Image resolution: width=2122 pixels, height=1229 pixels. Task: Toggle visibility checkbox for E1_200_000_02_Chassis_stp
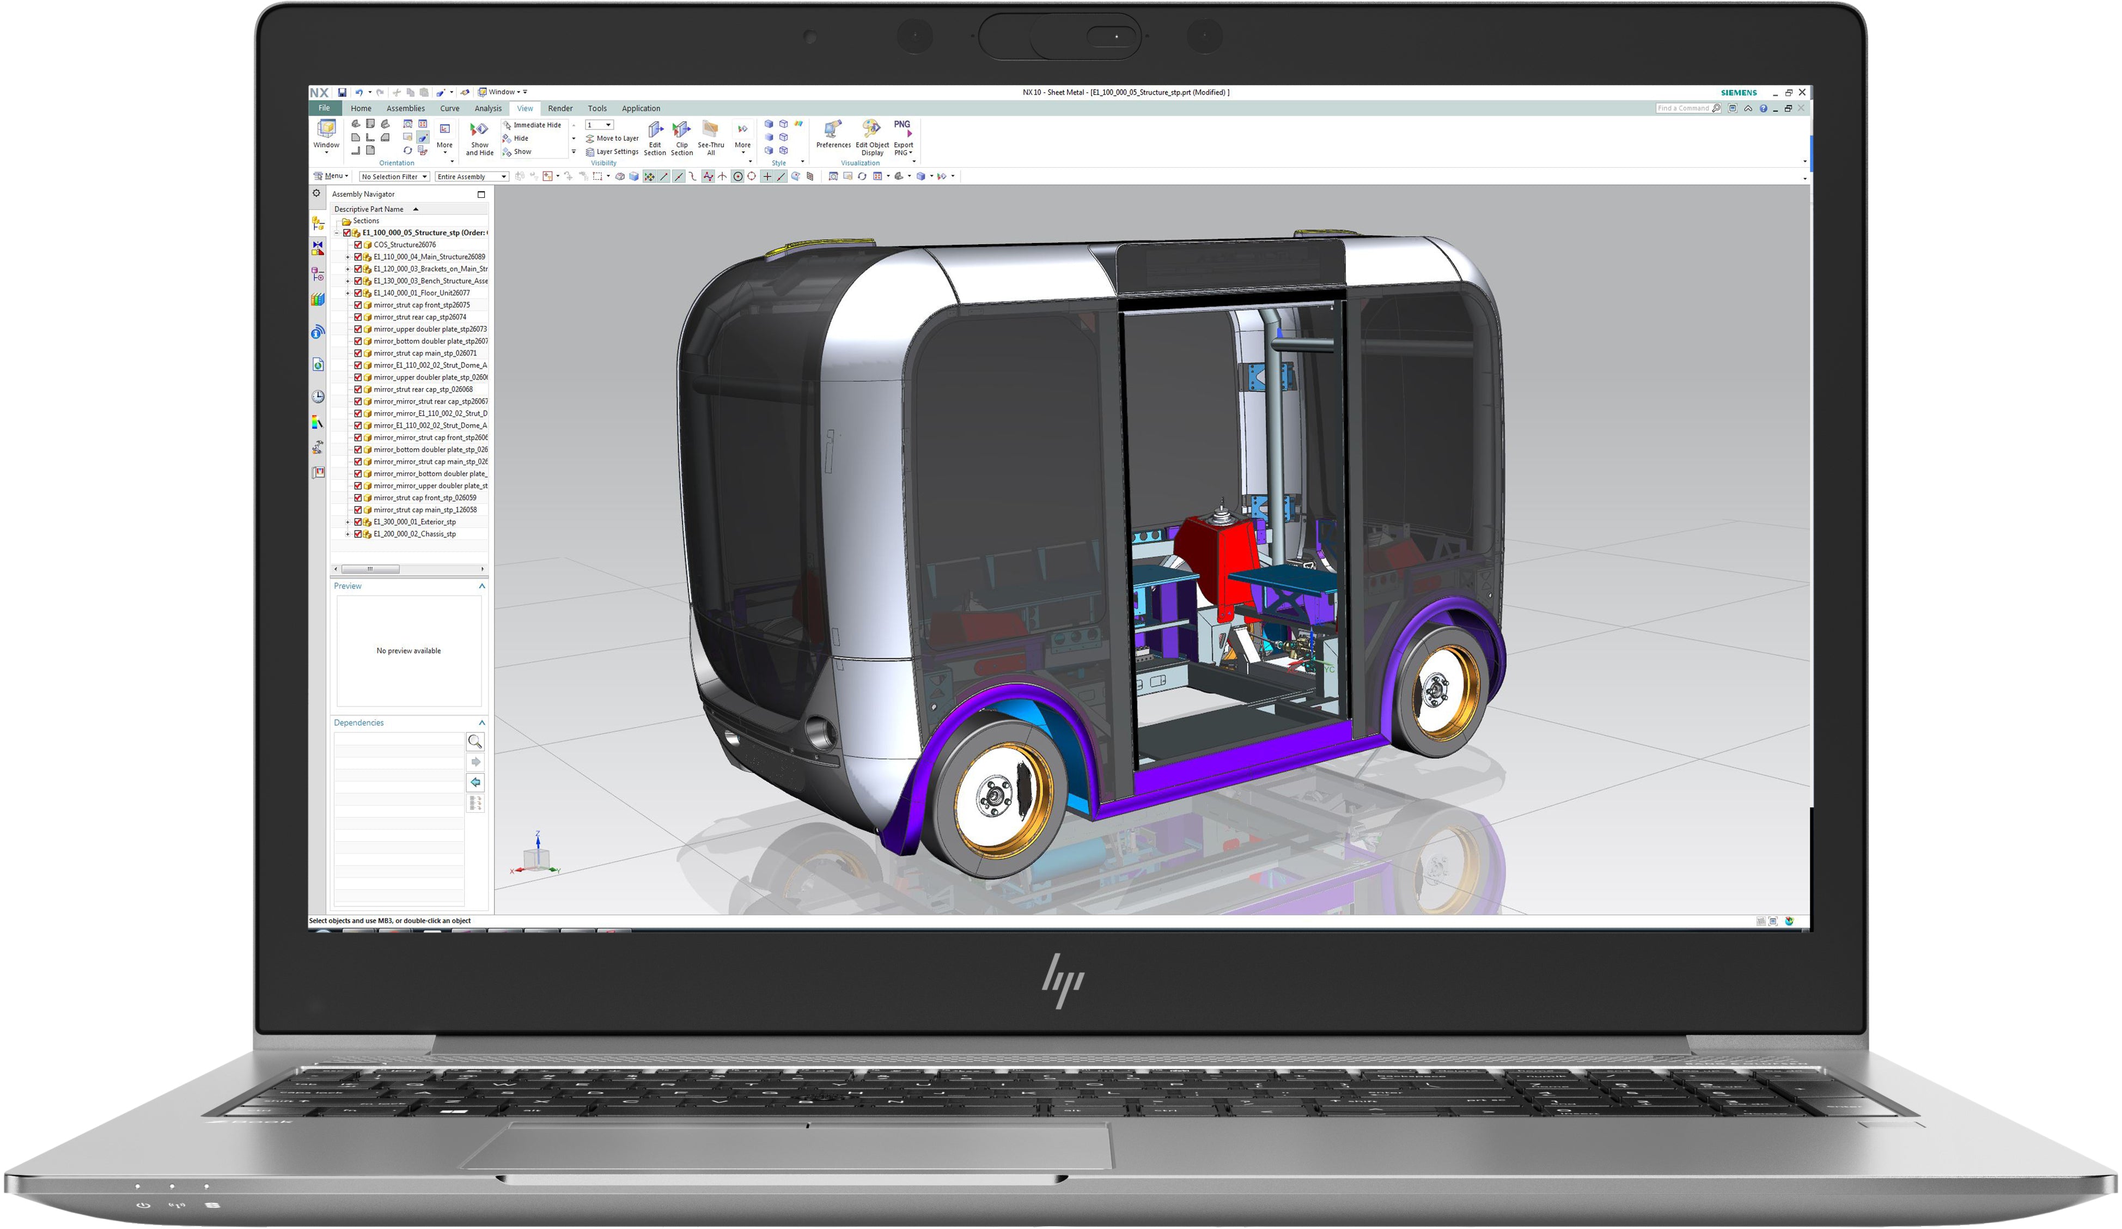358,534
